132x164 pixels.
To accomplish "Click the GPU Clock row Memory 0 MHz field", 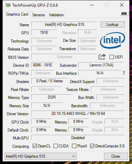I will coord(78,122).
